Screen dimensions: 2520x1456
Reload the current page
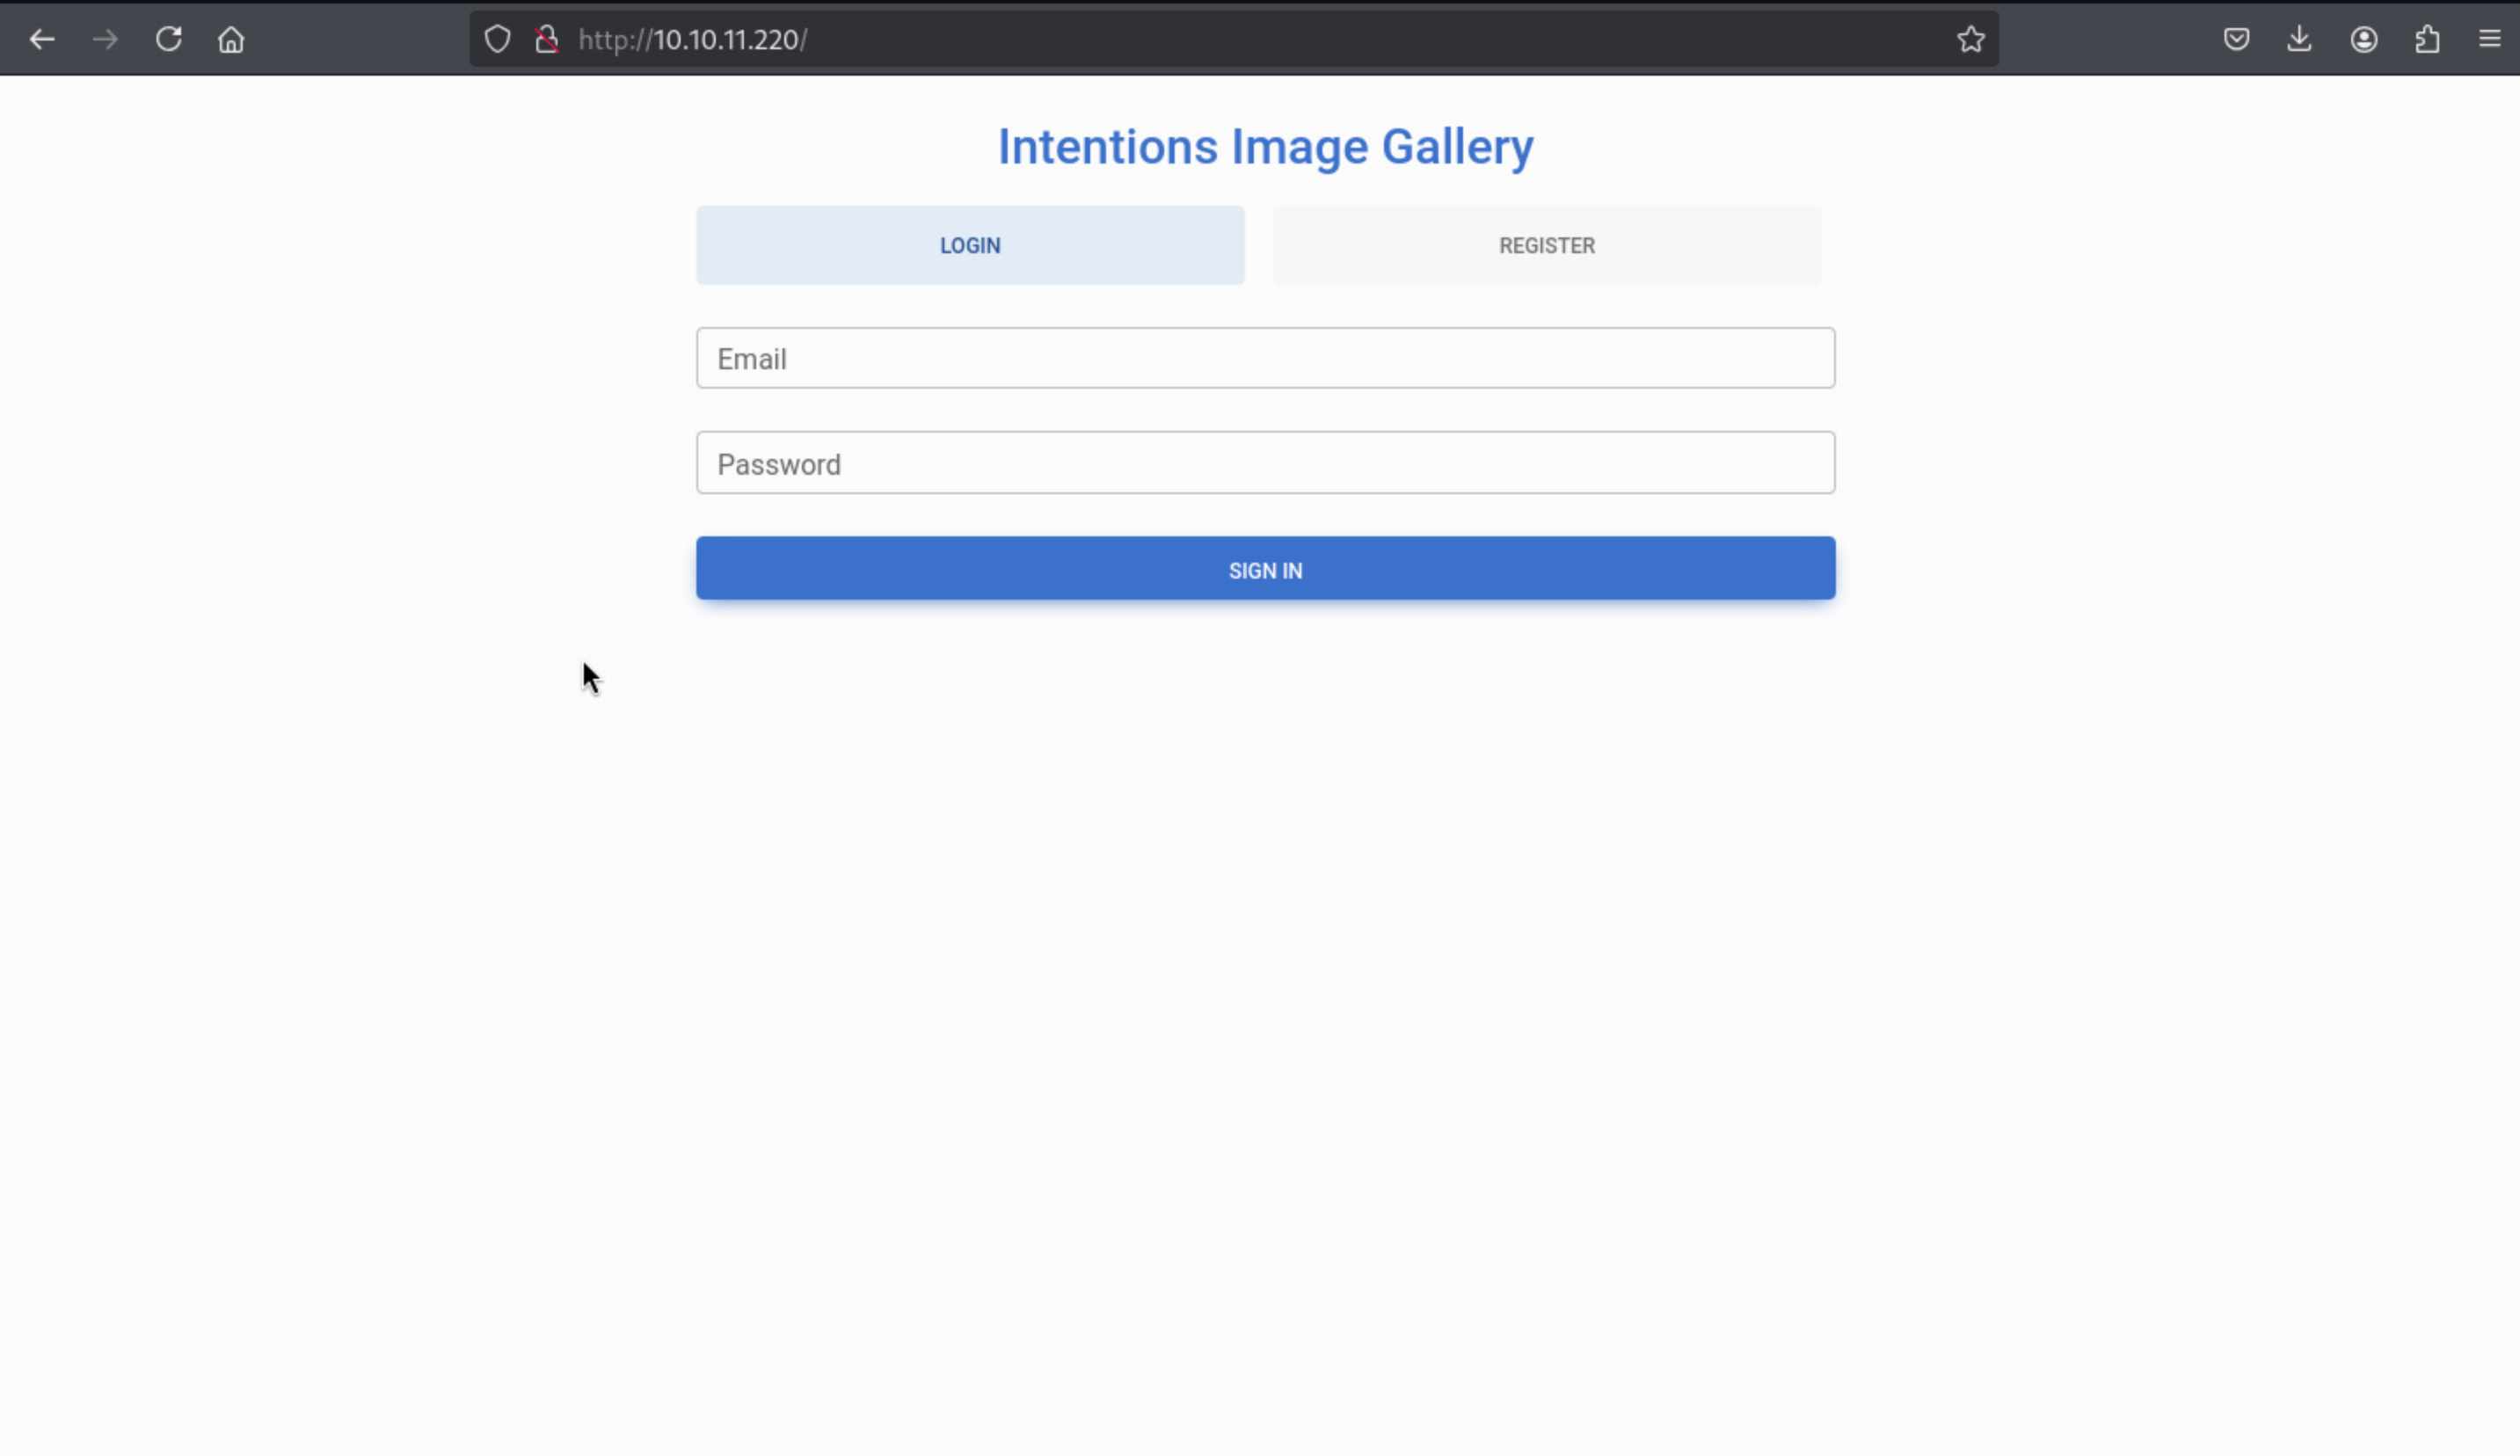pos(168,39)
